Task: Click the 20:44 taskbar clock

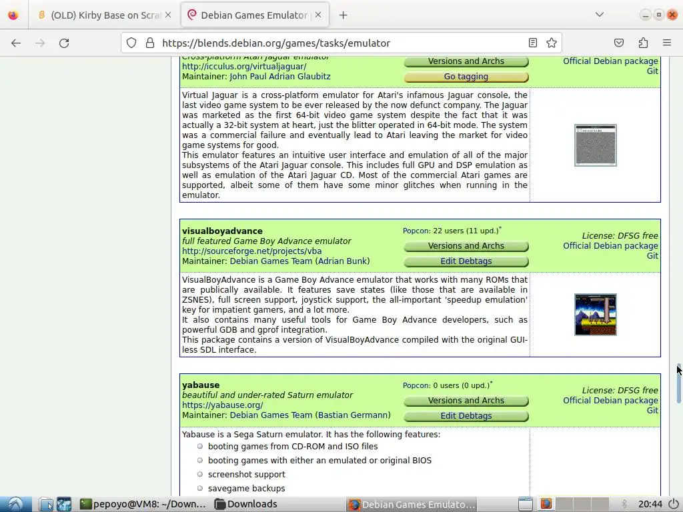Action: [650, 504]
